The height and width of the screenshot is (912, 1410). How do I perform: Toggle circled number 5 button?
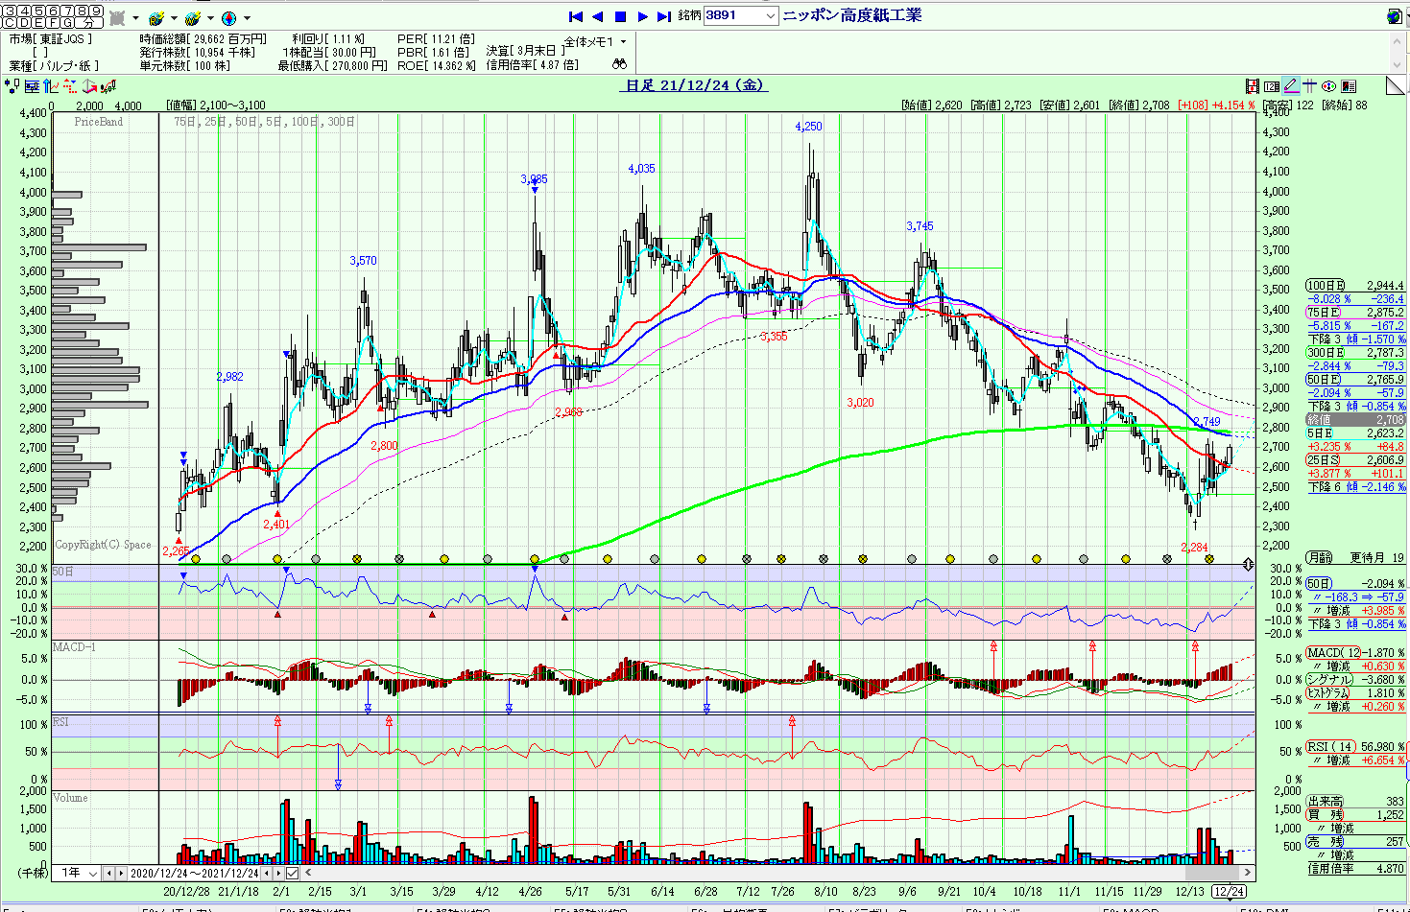(38, 11)
